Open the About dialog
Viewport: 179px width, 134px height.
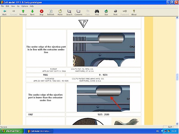pos(134,12)
